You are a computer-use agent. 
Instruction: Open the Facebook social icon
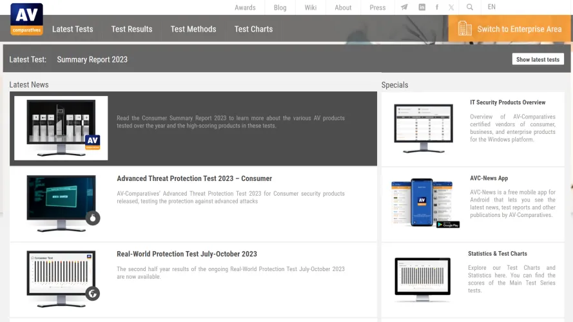click(437, 8)
